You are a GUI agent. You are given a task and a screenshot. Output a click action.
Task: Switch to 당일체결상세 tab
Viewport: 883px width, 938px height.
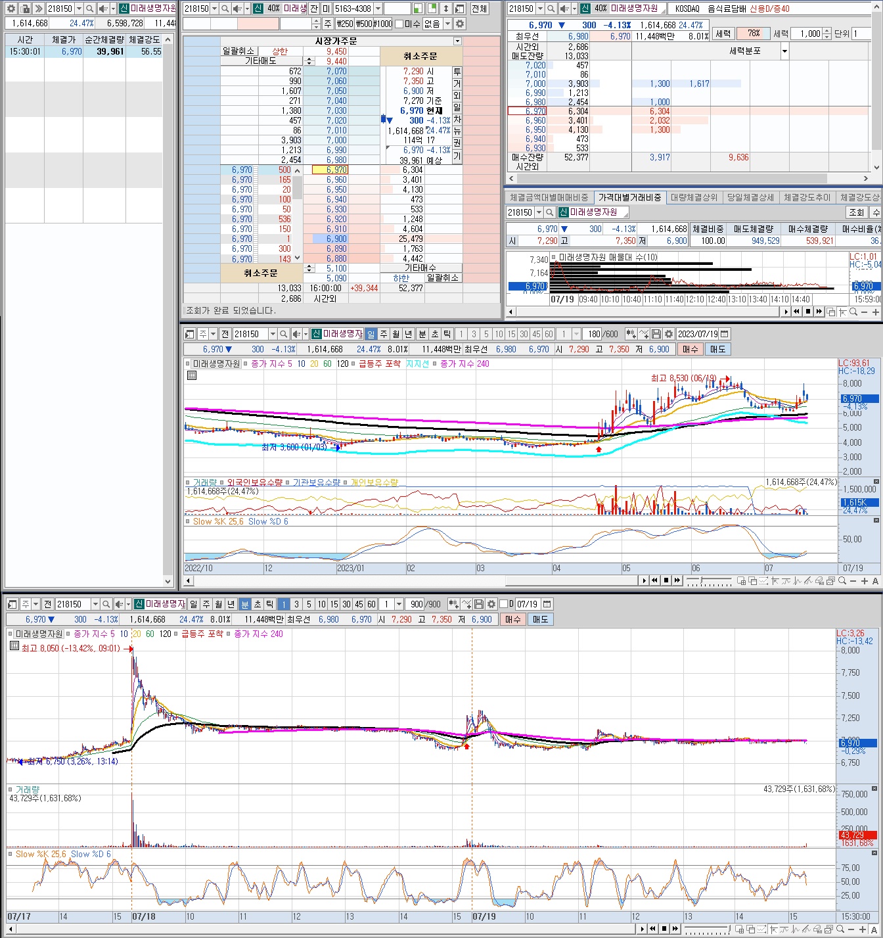pos(750,197)
